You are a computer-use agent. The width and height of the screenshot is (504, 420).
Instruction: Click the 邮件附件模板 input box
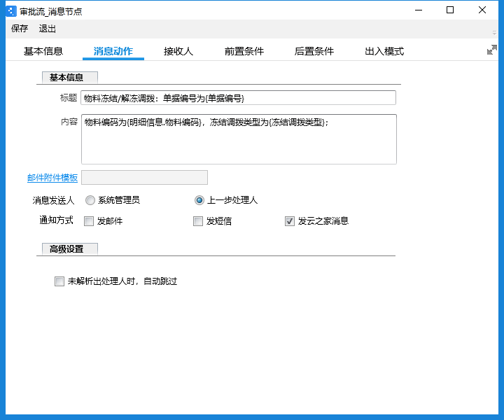(144, 177)
